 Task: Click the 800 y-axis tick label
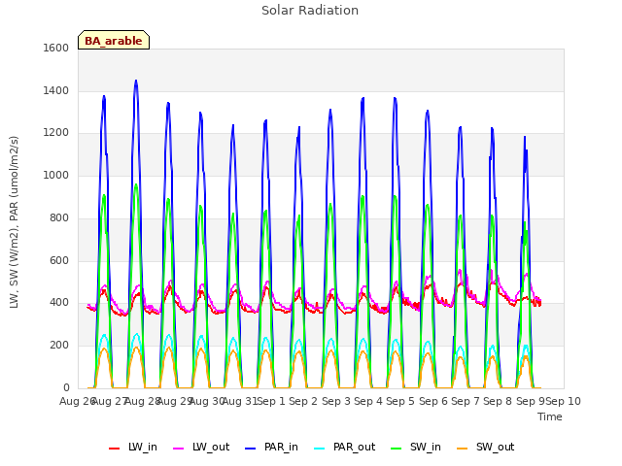(x=59, y=217)
